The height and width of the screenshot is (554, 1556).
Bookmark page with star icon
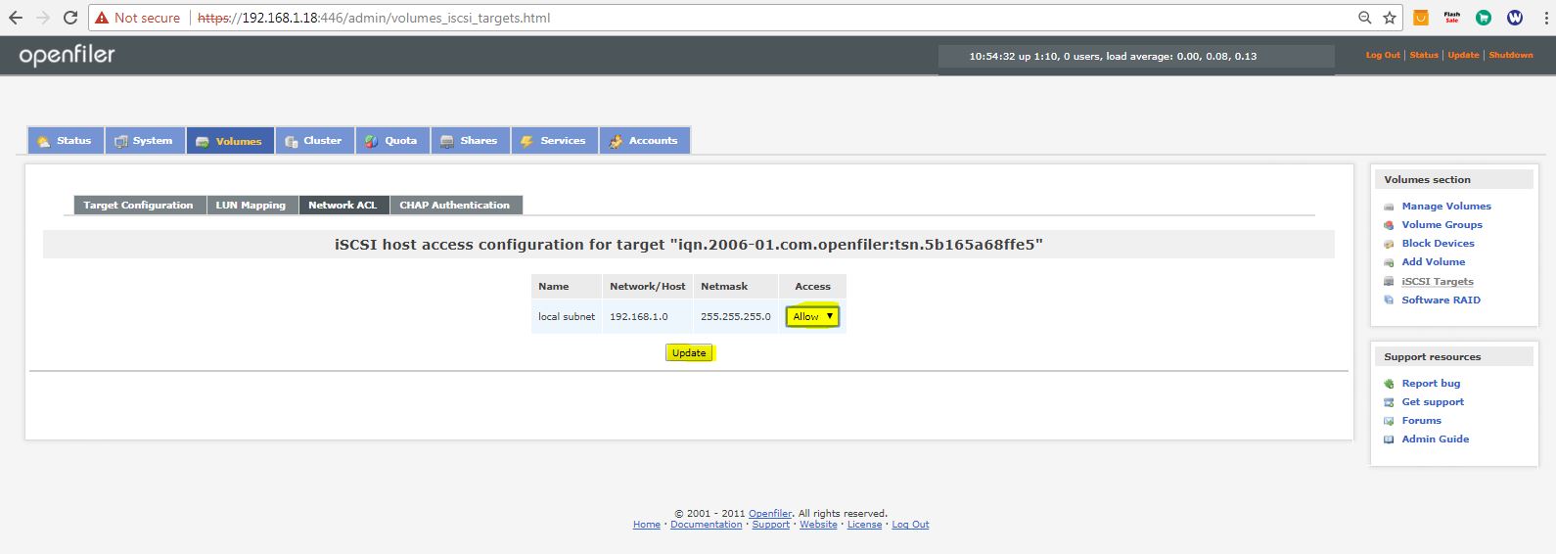(x=1390, y=18)
